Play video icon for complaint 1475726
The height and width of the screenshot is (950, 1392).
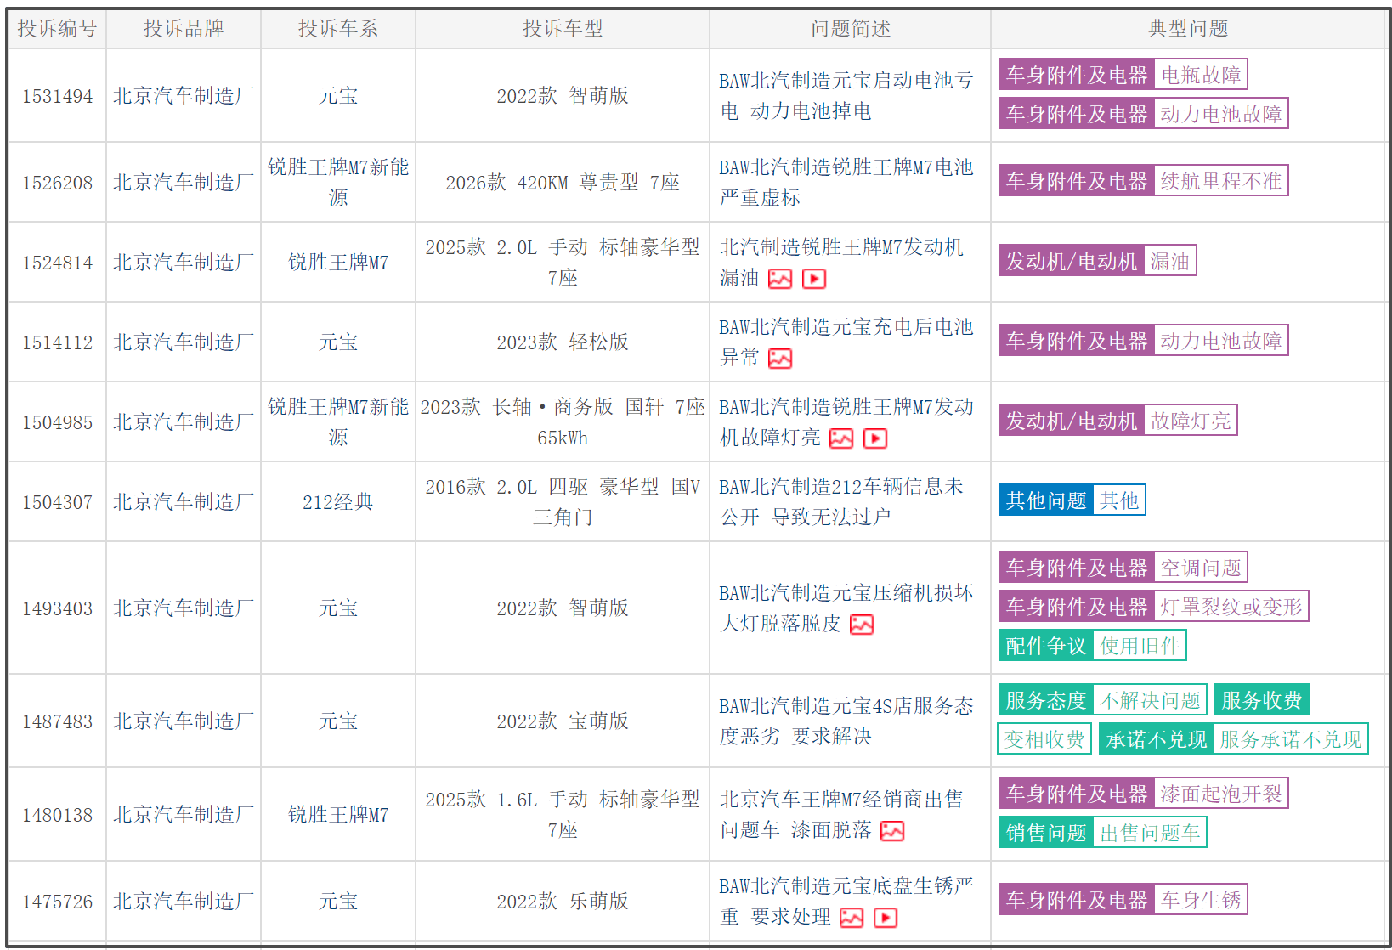tap(885, 918)
